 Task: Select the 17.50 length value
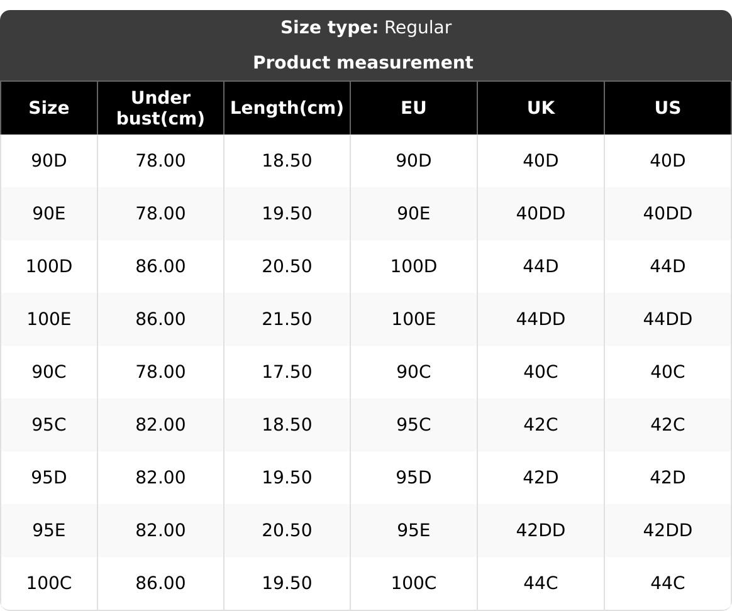tap(287, 372)
